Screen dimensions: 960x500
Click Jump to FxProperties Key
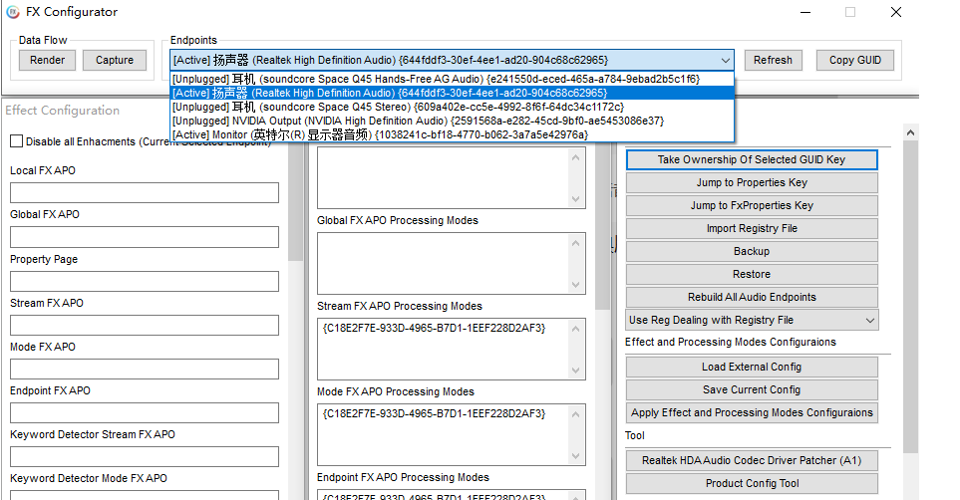(x=752, y=205)
